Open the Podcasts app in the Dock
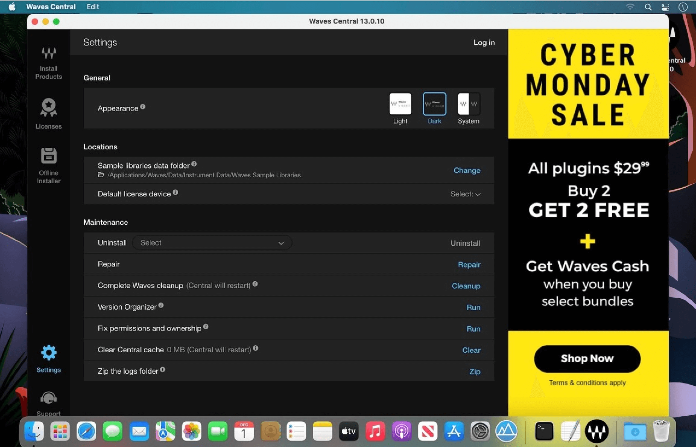The width and height of the screenshot is (696, 447). point(402,431)
